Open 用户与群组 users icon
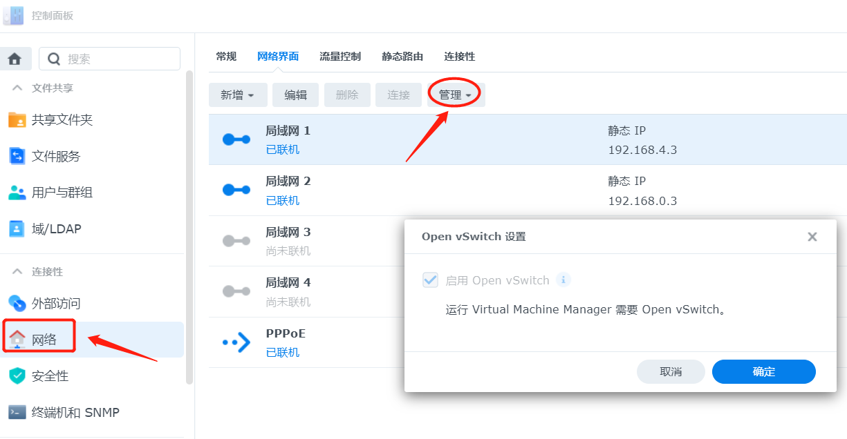The image size is (847, 439). tap(17, 193)
